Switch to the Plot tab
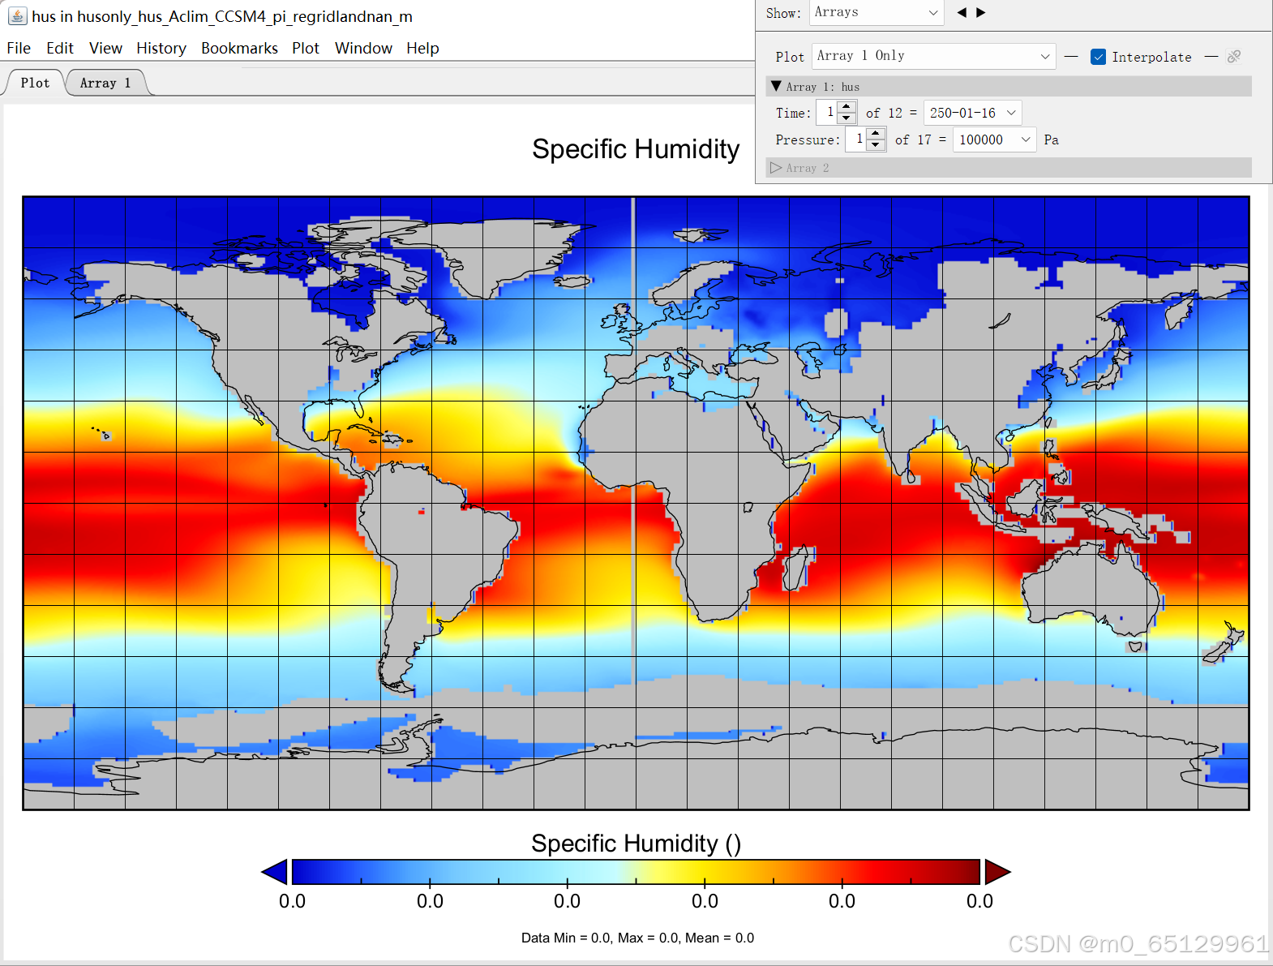This screenshot has width=1273, height=966. 35,83
